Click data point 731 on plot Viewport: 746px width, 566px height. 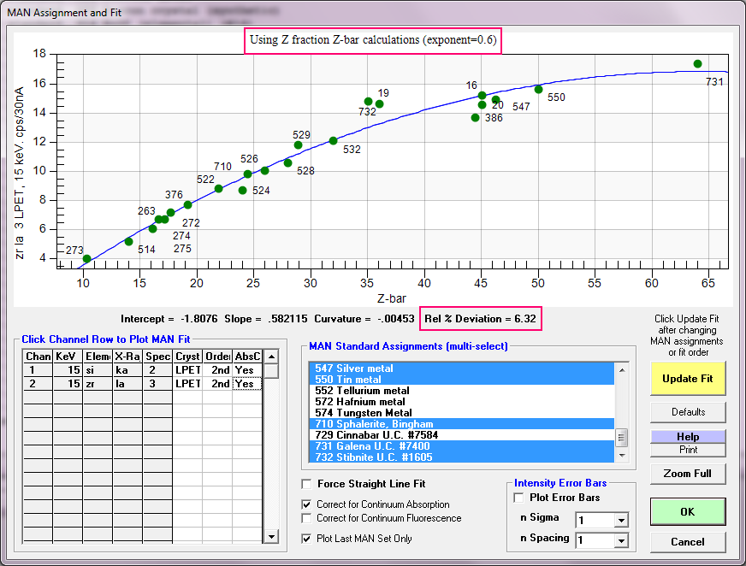(697, 64)
